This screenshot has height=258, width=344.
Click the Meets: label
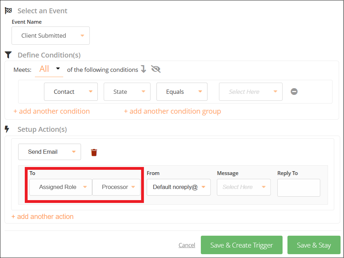pyautogui.click(x=22, y=70)
